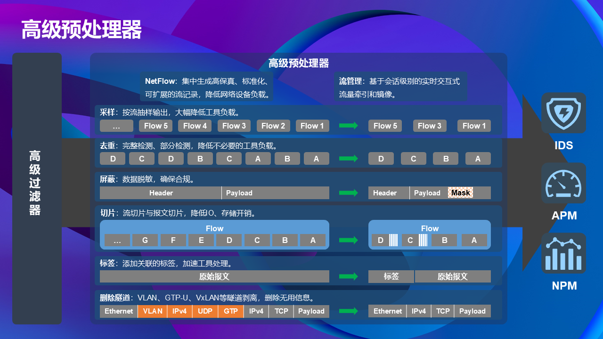Click the green arrow in the 采样 row
This screenshot has height=339, width=603.
(349, 126)
